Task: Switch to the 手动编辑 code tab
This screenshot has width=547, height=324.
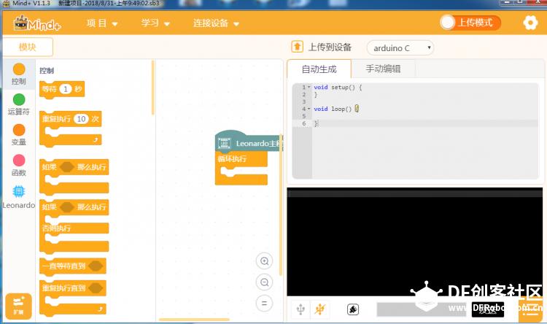Action: point(383,69)
